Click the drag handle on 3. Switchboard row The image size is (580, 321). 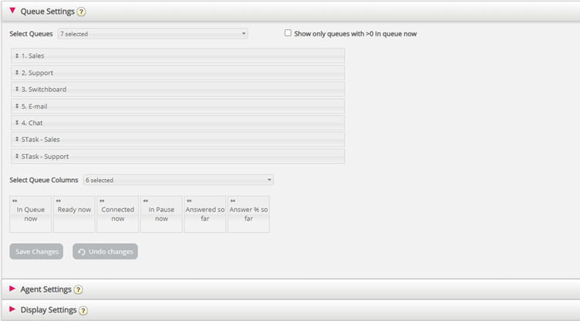17,90
